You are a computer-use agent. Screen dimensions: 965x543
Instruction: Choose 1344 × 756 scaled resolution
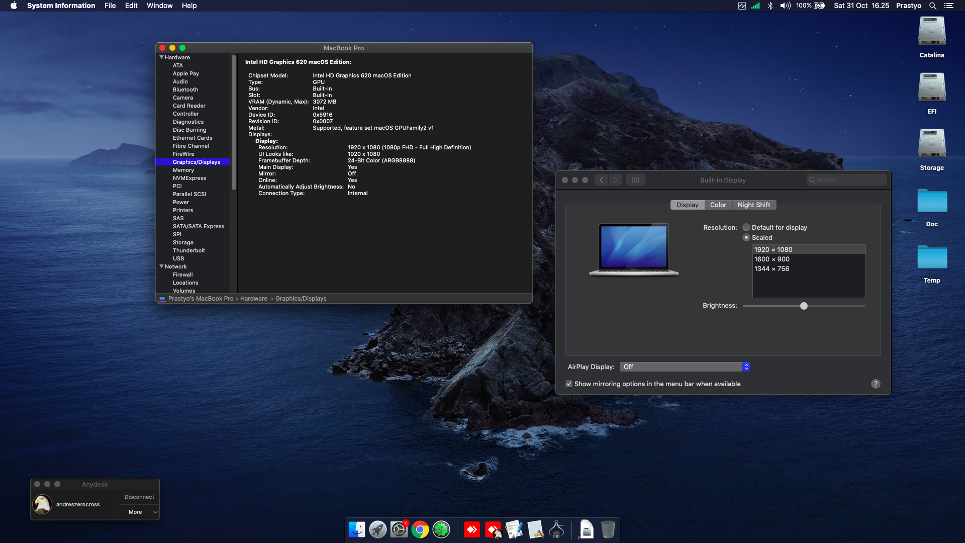809,268
